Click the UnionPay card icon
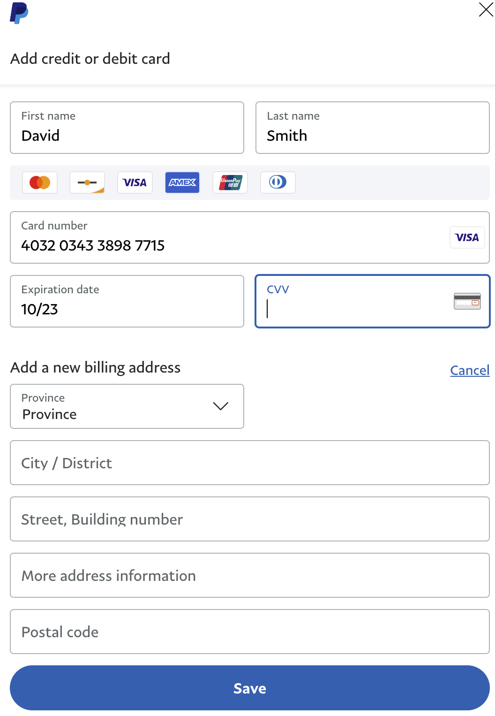This screenshot has height=716, width=495. 230,183
